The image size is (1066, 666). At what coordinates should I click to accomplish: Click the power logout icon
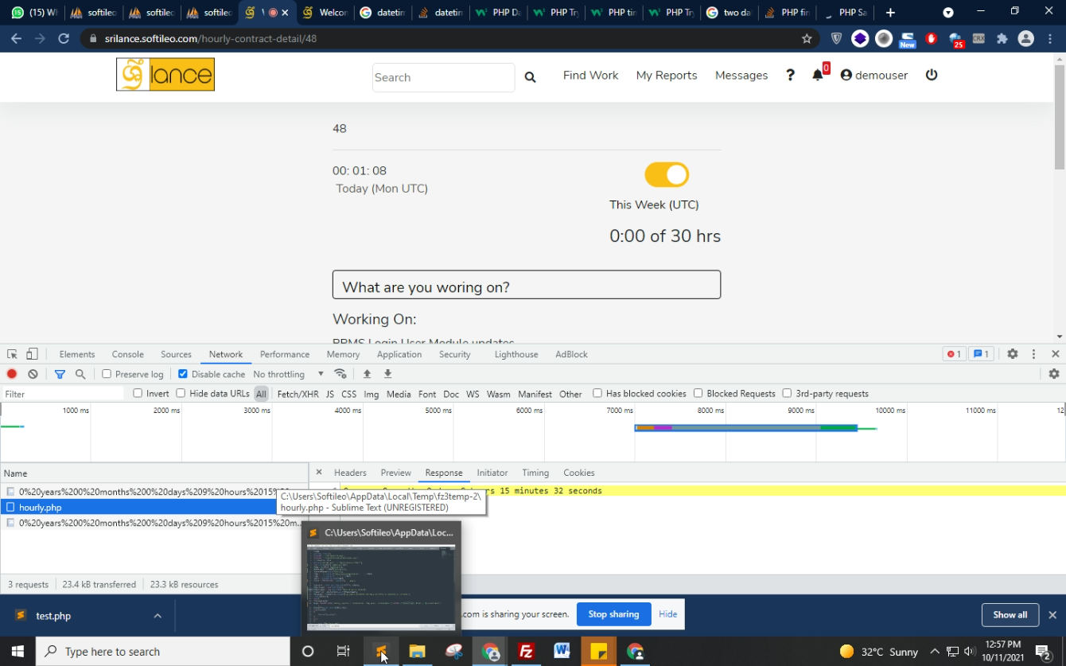[932, 75]
